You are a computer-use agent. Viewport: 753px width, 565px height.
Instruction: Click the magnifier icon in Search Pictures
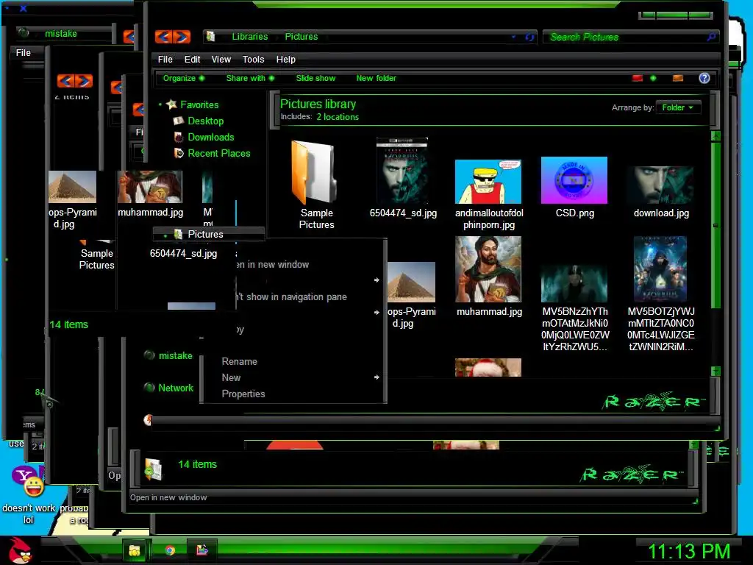712,37
